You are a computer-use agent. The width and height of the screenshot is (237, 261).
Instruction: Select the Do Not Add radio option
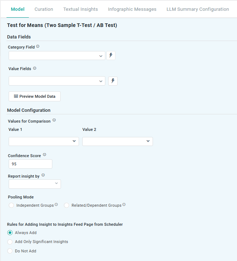[10, 251]
